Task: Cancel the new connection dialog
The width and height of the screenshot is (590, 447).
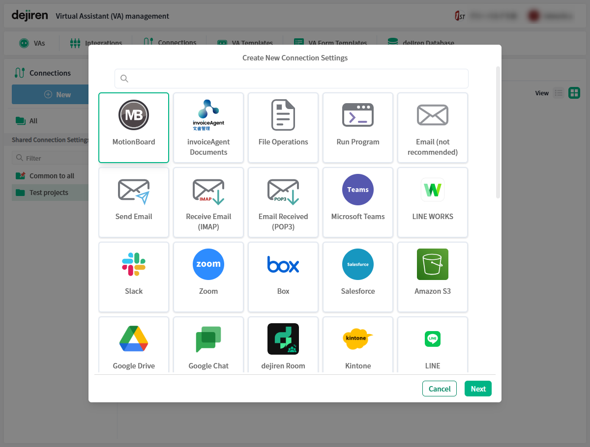Action: [440, 389]
